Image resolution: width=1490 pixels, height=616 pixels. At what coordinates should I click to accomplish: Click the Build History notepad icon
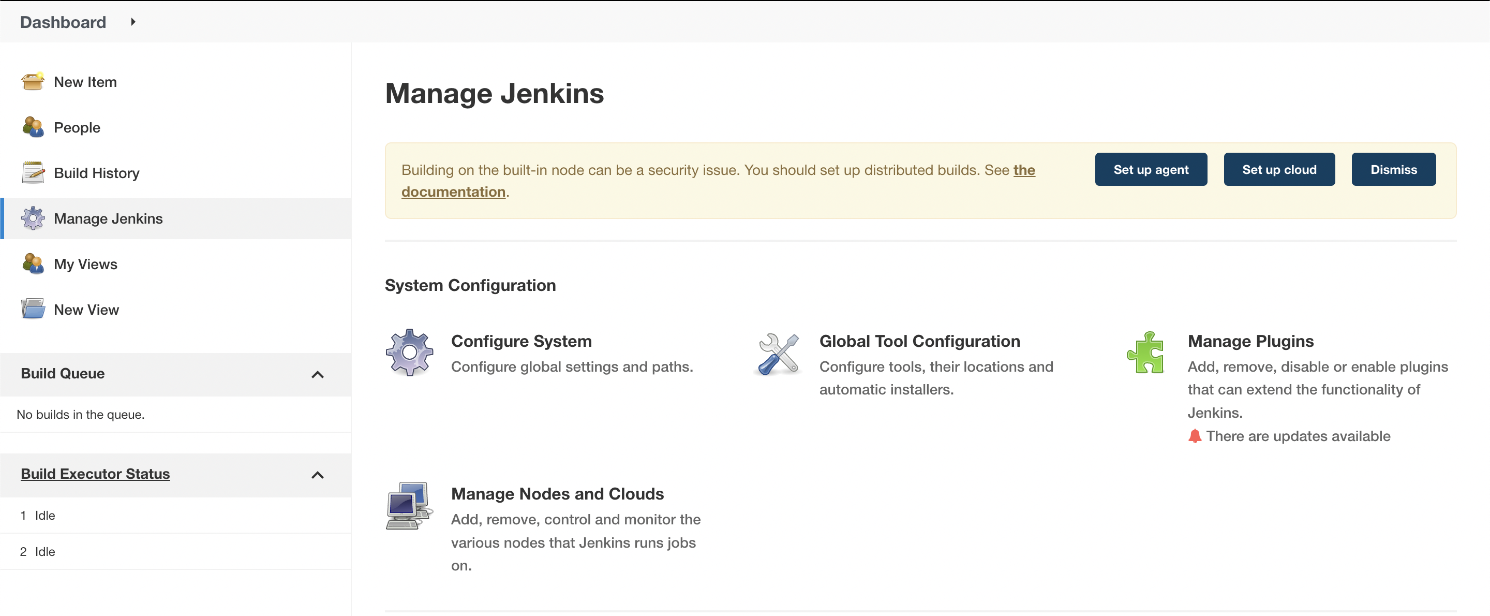(33, 172)
